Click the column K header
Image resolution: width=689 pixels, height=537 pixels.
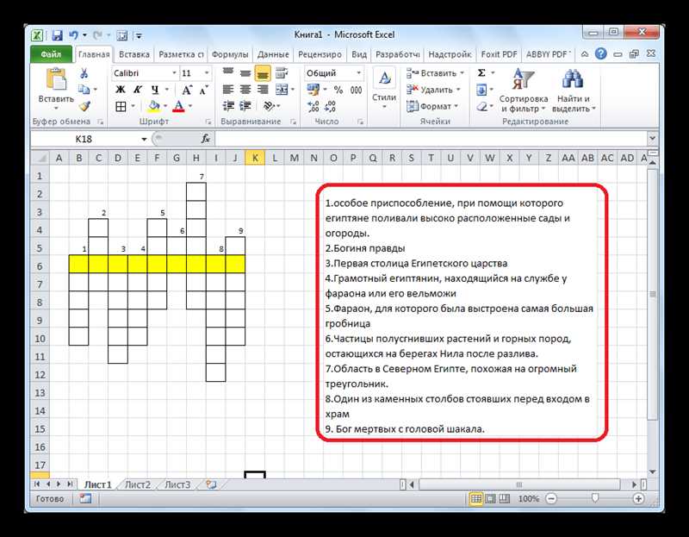click(x=255, y=158)
